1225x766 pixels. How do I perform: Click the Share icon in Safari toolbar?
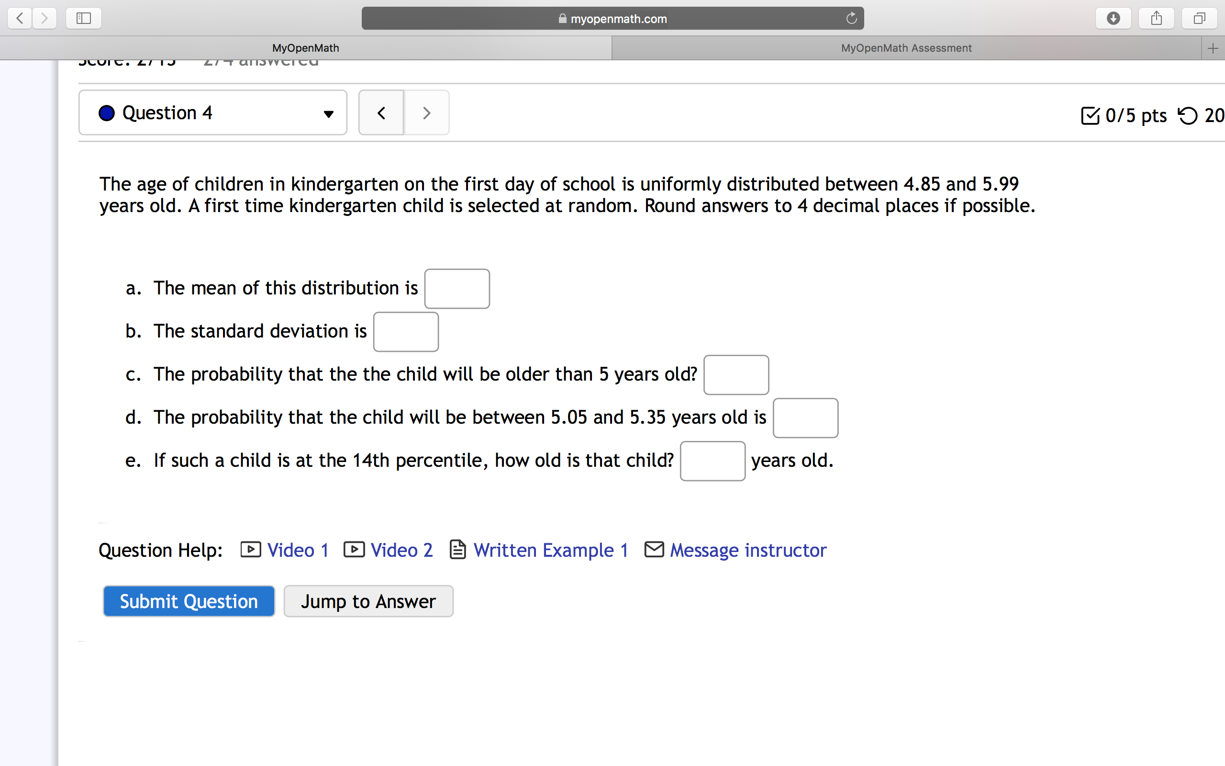pyautogui.click(x=1156, y=19)
